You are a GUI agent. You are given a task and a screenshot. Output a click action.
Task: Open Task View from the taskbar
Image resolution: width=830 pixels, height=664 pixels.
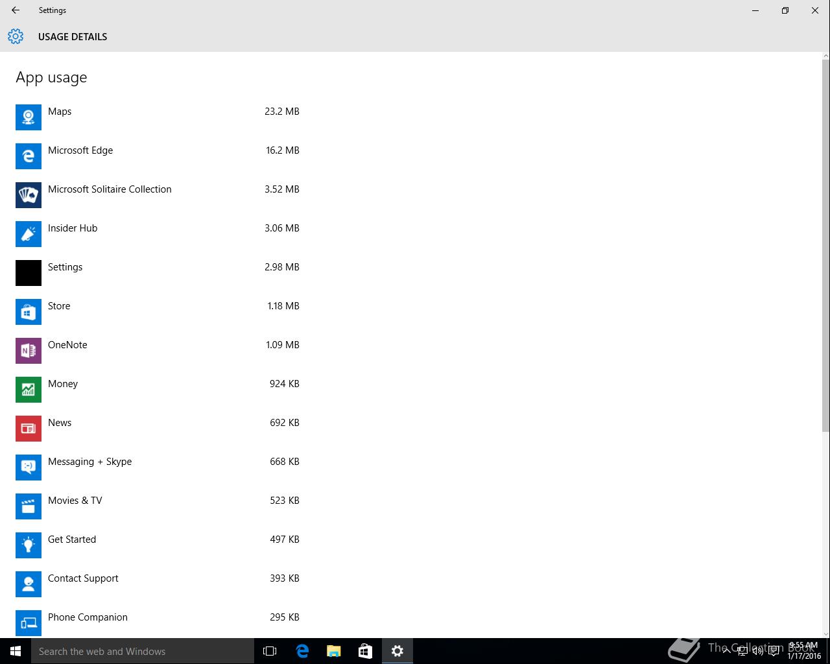coord(270,651)
